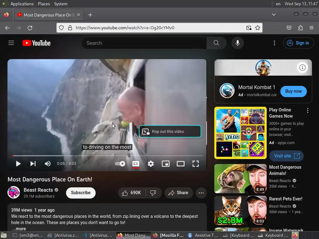This screenshot has height=239, width=319.
Task: Click Firefox logo icon near tab strip
Action: pos(6,15)
